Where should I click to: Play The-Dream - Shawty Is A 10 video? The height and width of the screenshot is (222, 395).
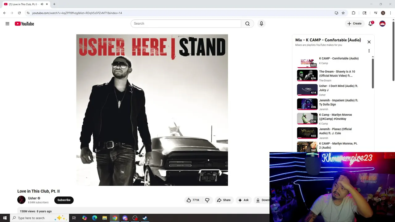[334, 76]
